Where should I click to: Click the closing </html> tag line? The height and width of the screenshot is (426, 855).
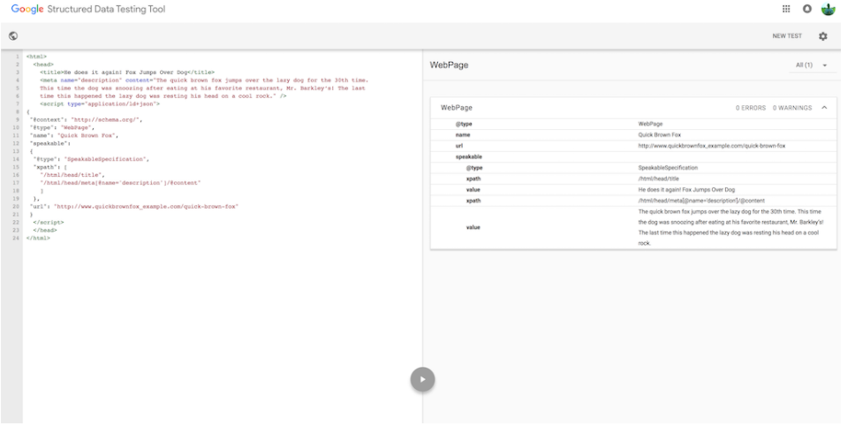pos(38,239)
